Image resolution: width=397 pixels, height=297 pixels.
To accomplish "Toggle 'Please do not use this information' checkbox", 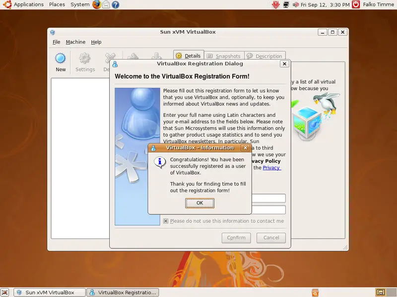I will pyautogui.click(x=166, y=221).
